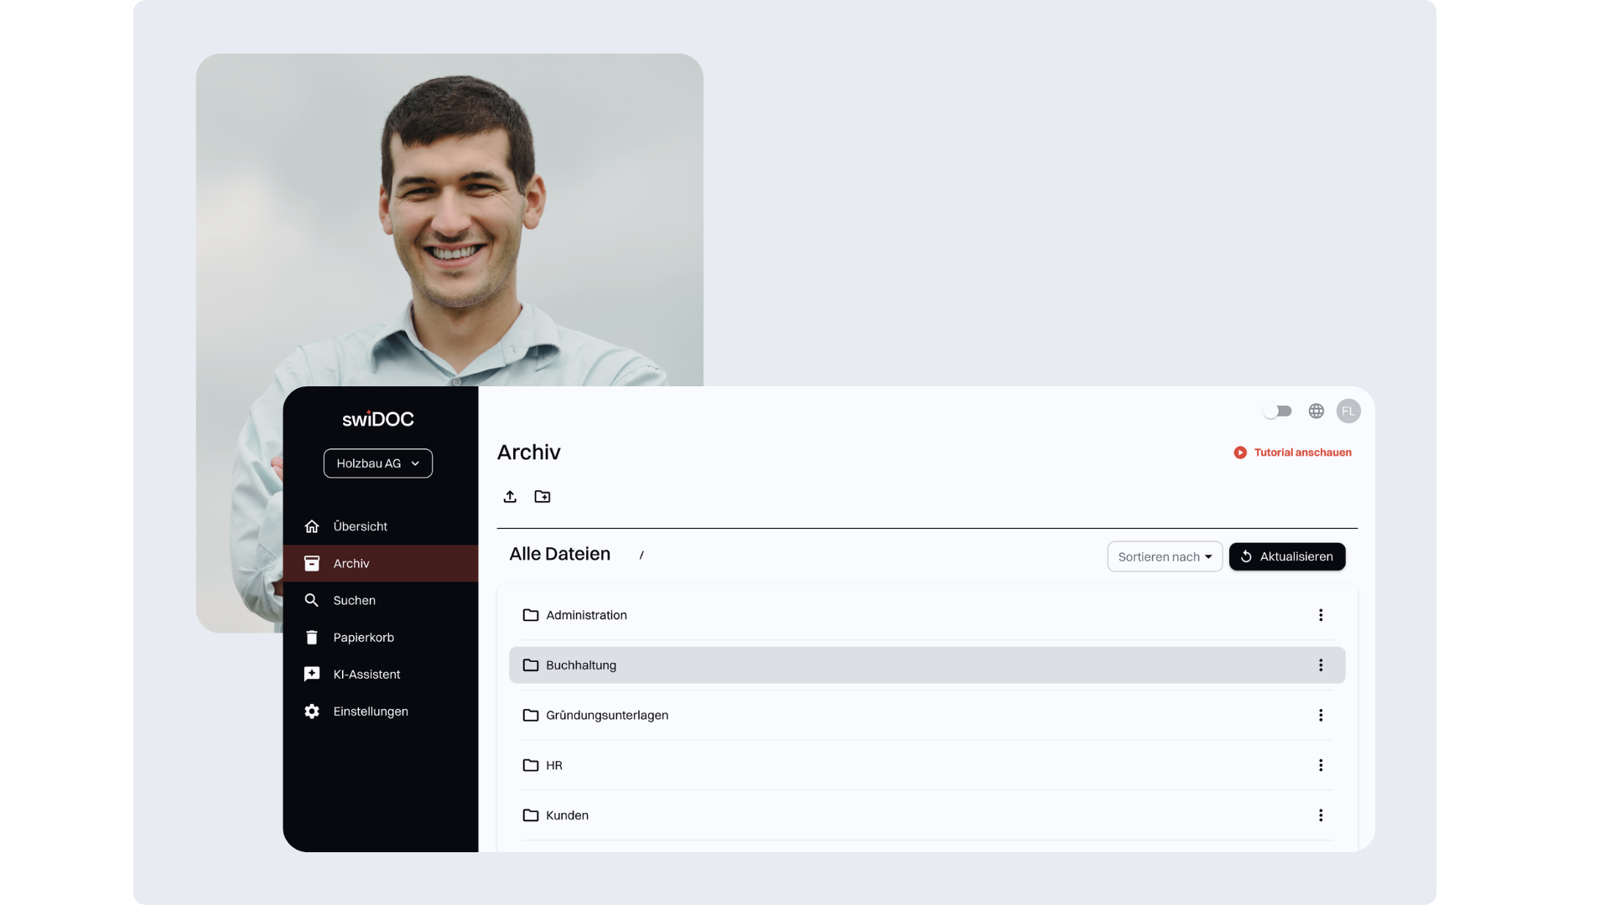1610x905 pixels.
Task: Open the FL user avatar menu
Action: [x=1348, y=411]
